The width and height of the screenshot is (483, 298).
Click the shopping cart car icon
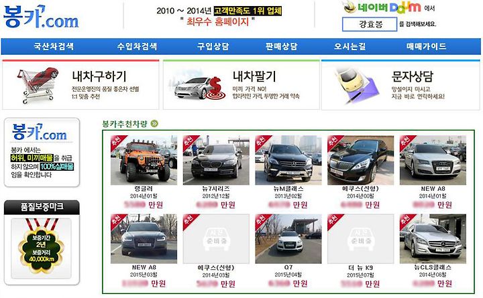point(38,85)
